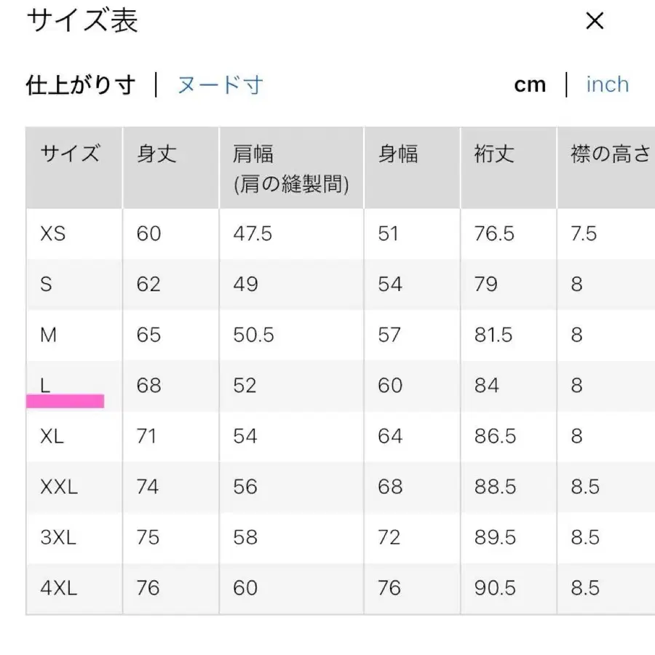The height and width of the screenshot is (655, 655).
Task: Switch measurement units to inch
Action: coord(607,84)
